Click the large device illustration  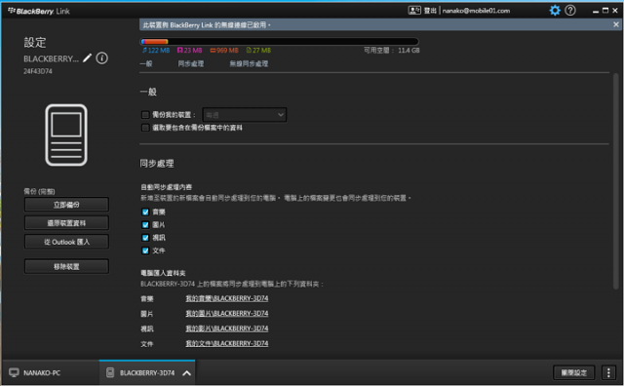(x=66, y=135)
